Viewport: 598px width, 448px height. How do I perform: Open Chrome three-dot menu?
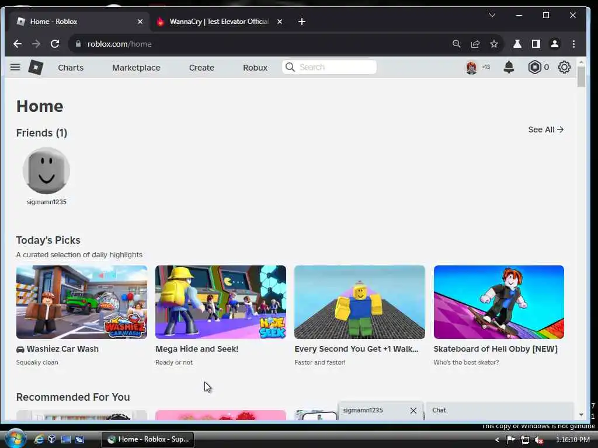pyautogui.click(x=573, y=44)
